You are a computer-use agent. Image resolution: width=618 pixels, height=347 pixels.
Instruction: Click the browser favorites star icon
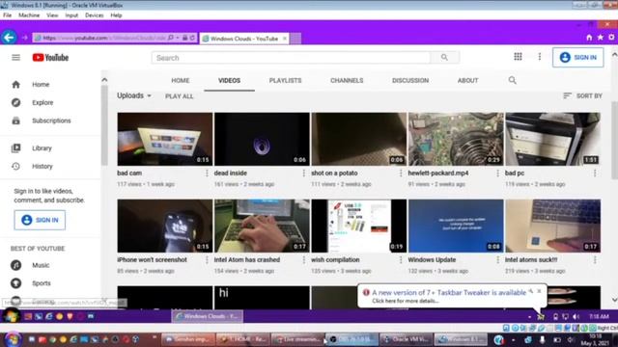point(600,38)
